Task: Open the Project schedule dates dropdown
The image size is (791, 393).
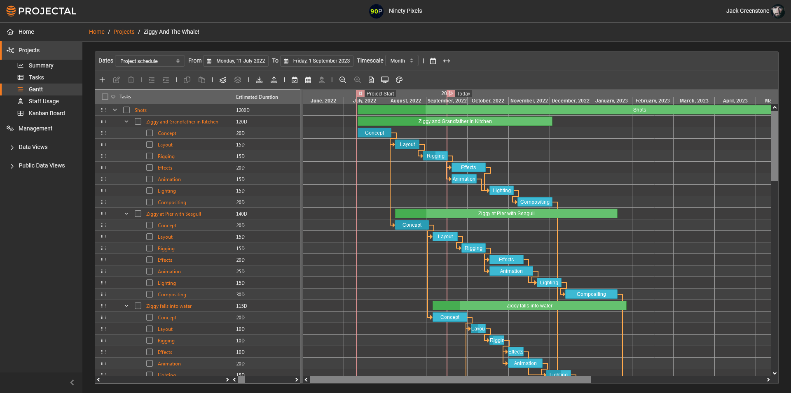Action: point(150,61)
